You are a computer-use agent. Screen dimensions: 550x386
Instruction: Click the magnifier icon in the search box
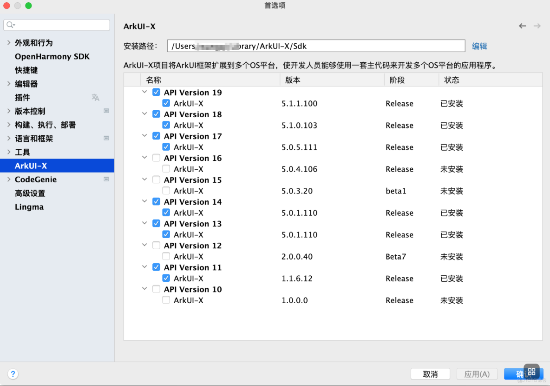pos(8,24)
